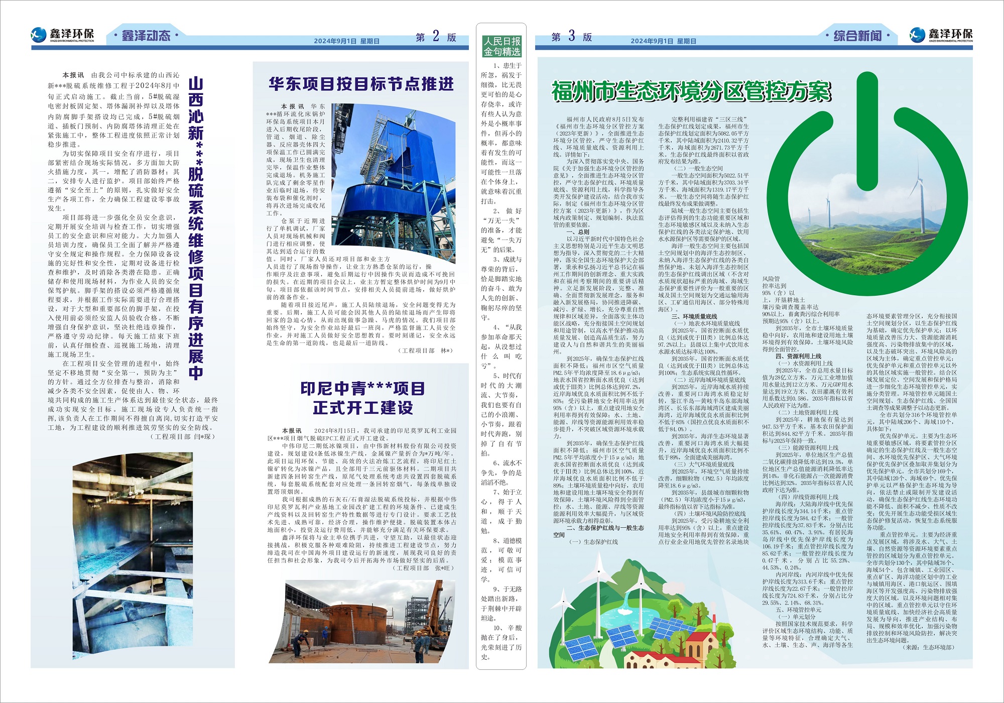The width and height of the screenshot is (1004, 703).
Task: Click the 鑫泽动态 section banner
Action: pos(146,36)
